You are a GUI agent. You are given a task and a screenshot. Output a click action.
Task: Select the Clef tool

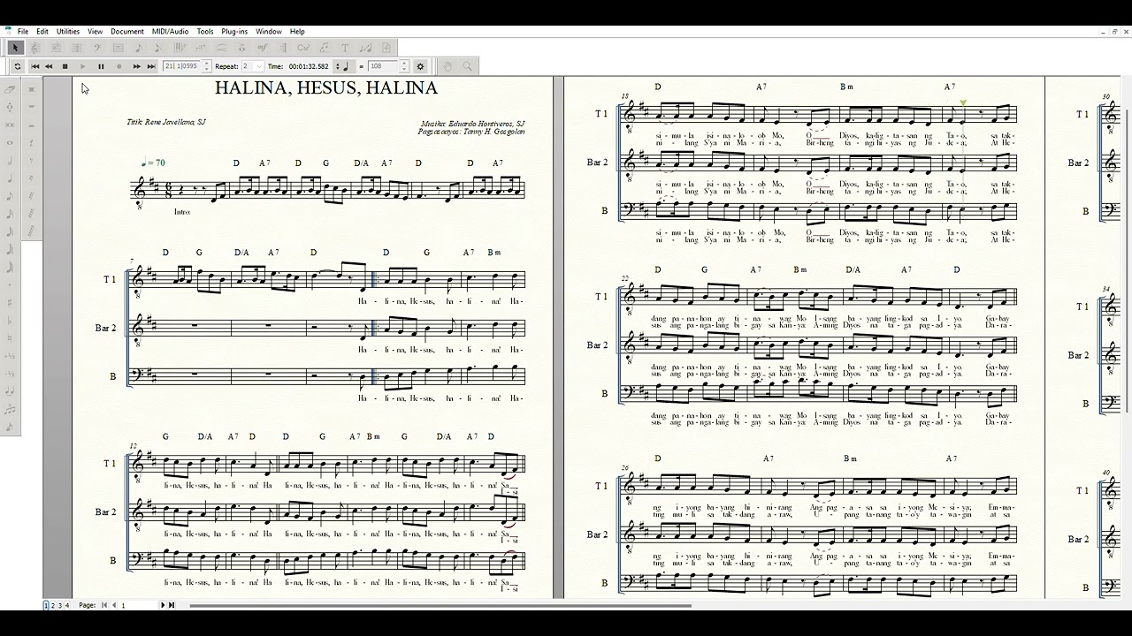[x=97, y=48]
